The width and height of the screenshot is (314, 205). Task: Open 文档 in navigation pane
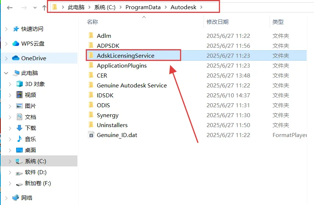click(30, 117)
